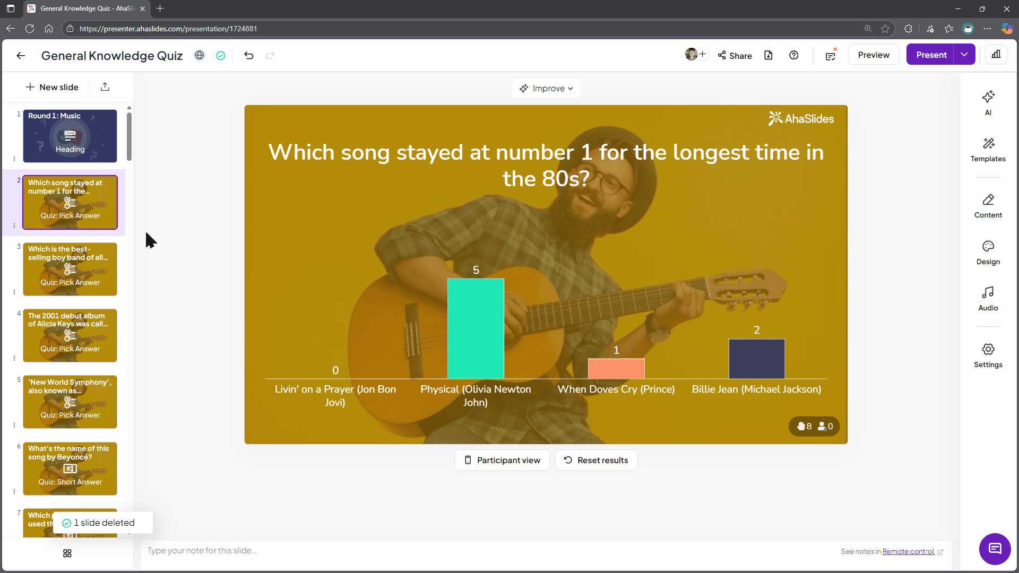Expand the Improve dropdown
1019x573 pixels.
click(x=546, y=89)
